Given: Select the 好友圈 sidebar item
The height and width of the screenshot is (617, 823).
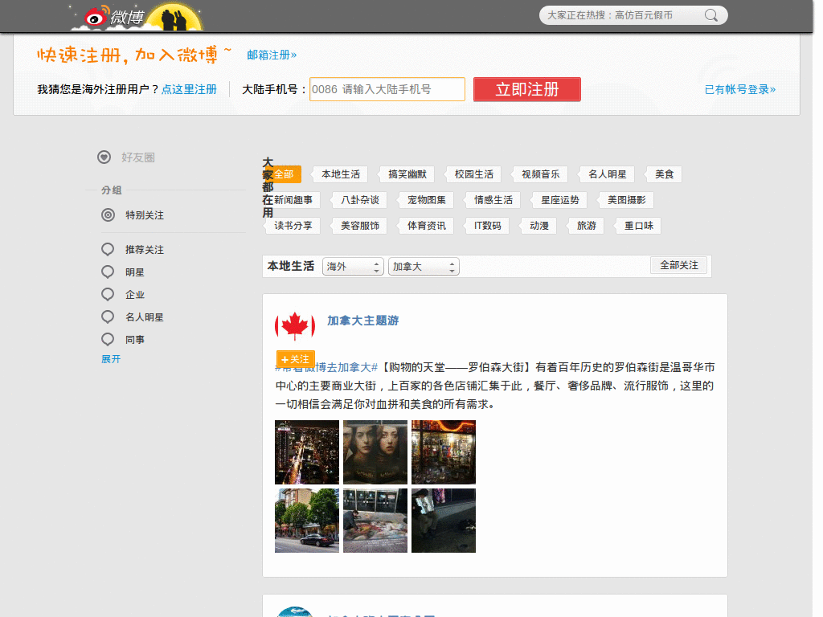Looking at the screenshot, I should point(138,157).
